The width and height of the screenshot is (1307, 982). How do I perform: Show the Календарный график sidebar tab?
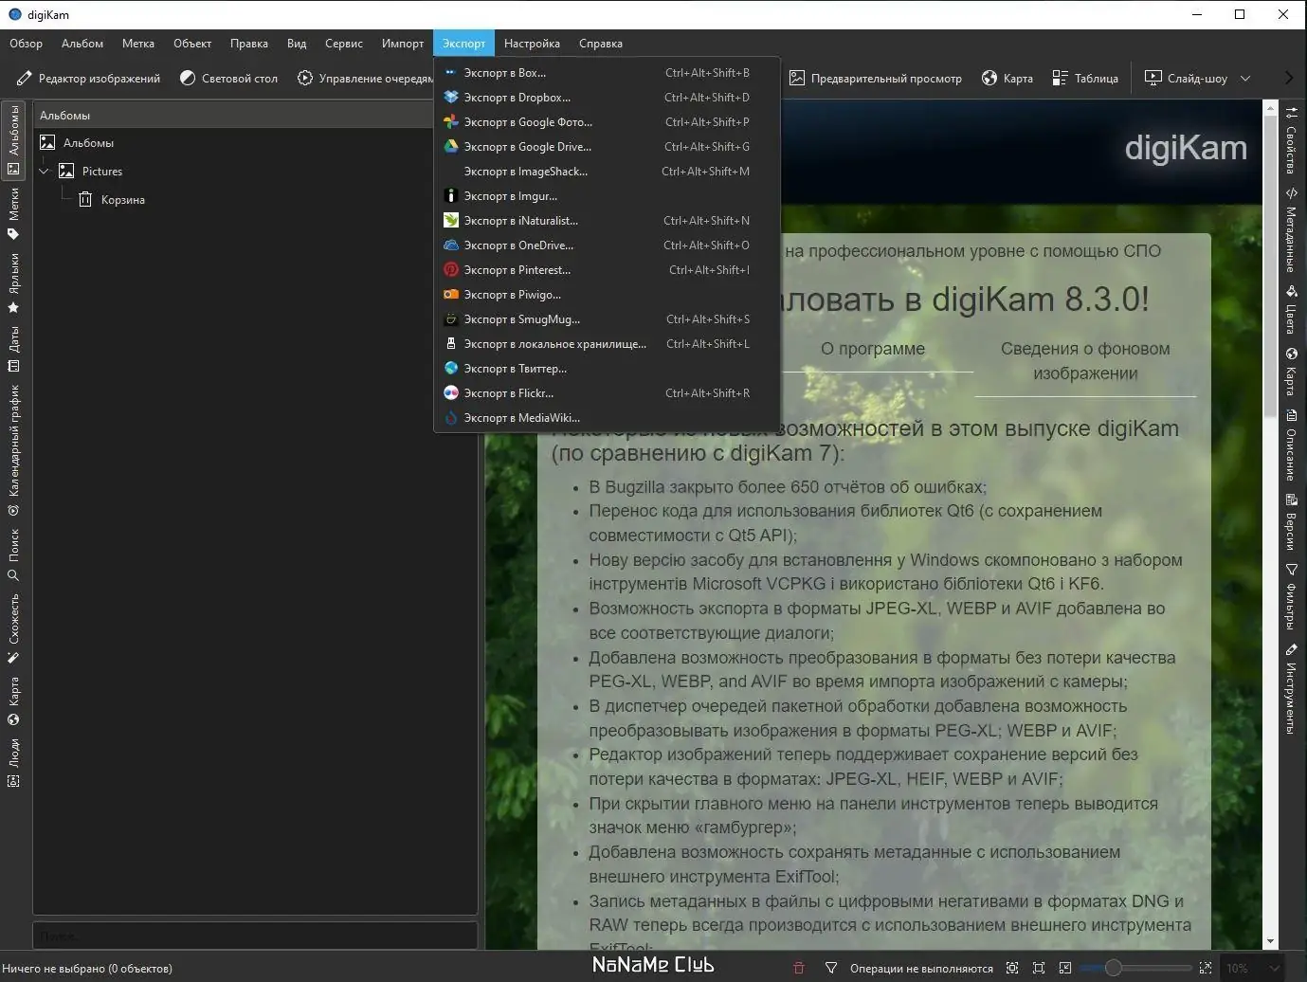13,449
